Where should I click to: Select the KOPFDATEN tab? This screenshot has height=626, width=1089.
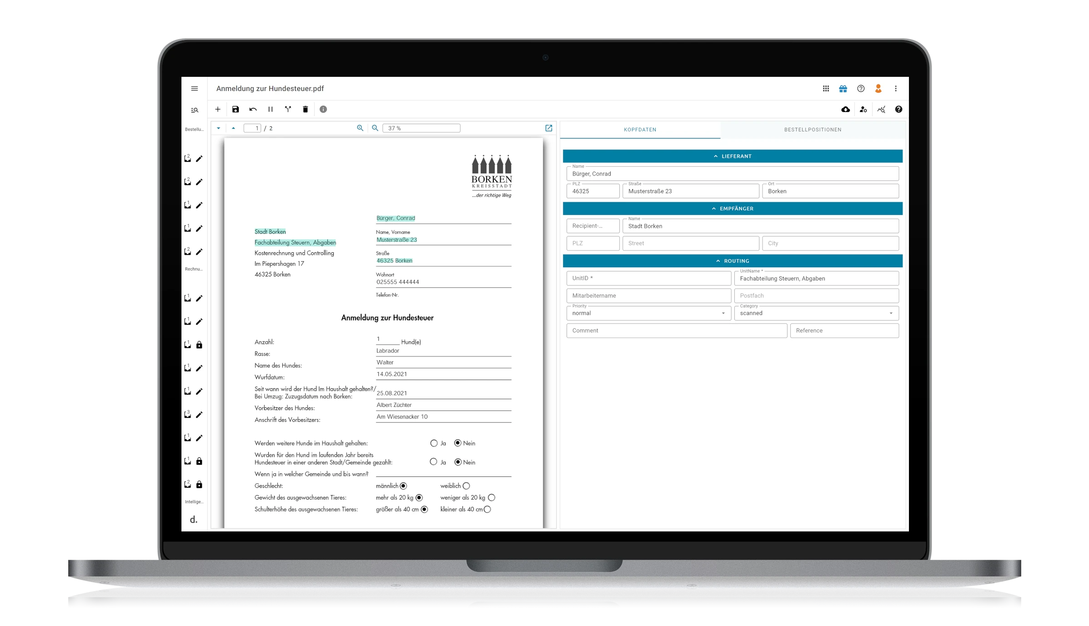coord(639,130)
